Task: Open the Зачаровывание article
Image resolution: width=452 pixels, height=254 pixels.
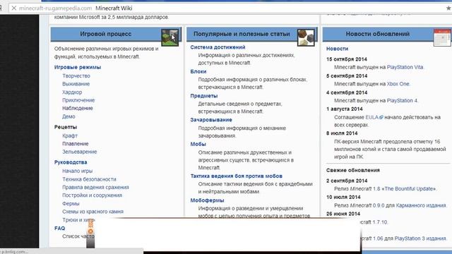Action: [211, 120]
